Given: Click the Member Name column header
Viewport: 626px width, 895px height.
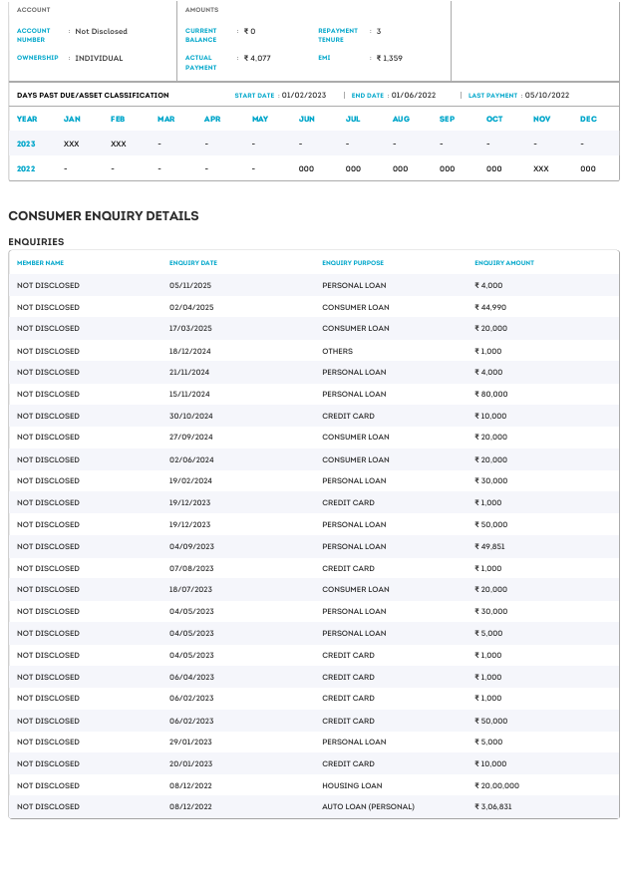Looking at the screenshot, I should pos(40,263).
